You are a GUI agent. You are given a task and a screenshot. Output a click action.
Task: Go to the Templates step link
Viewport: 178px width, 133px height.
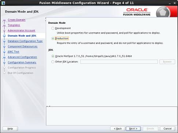click(14, 25)
